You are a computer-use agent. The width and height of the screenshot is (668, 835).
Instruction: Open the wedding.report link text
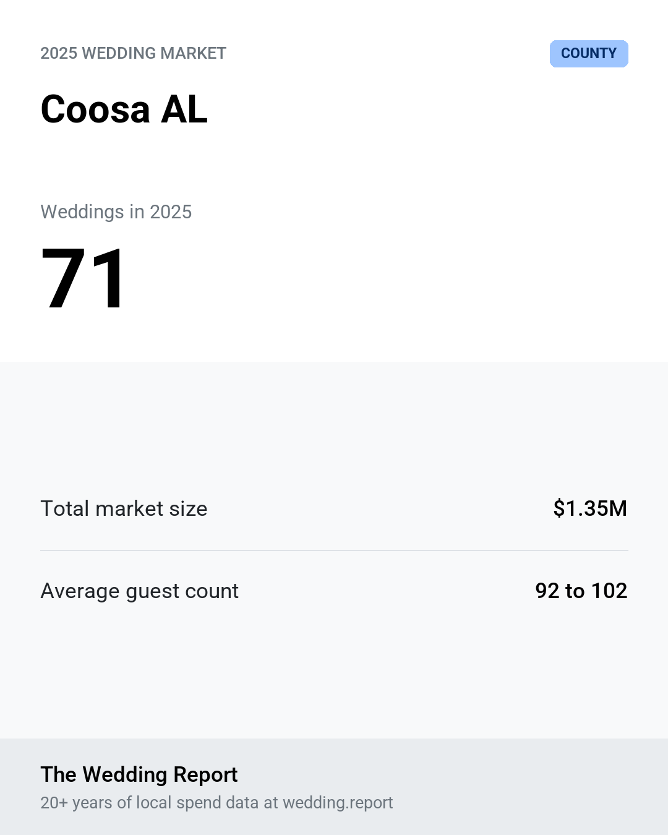(x=338, y=803)
